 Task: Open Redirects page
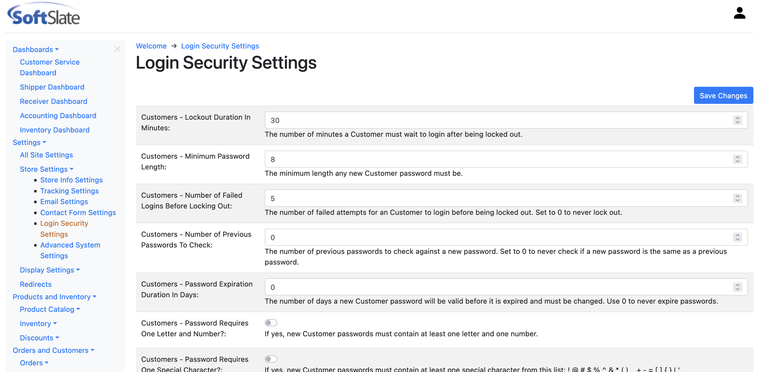click(36, 284)
